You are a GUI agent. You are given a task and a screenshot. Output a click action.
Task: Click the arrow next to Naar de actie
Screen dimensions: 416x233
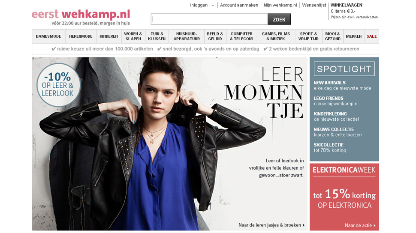[x=374, y=226]
